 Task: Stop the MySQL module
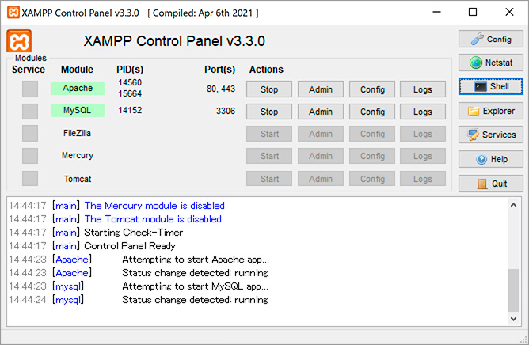(x=269, y=112)
